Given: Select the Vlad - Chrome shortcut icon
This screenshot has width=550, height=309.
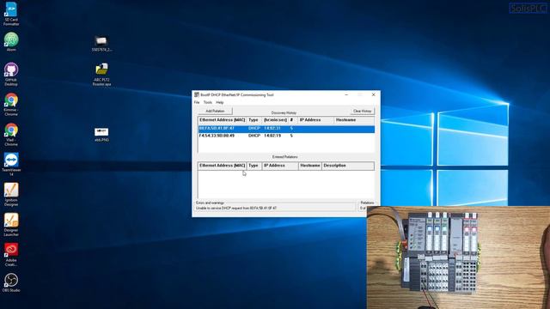Looking at the screenshot, I should tap(11, 135).
